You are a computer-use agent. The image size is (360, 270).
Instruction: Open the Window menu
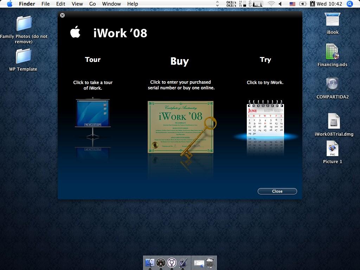(x=111, y=4)
